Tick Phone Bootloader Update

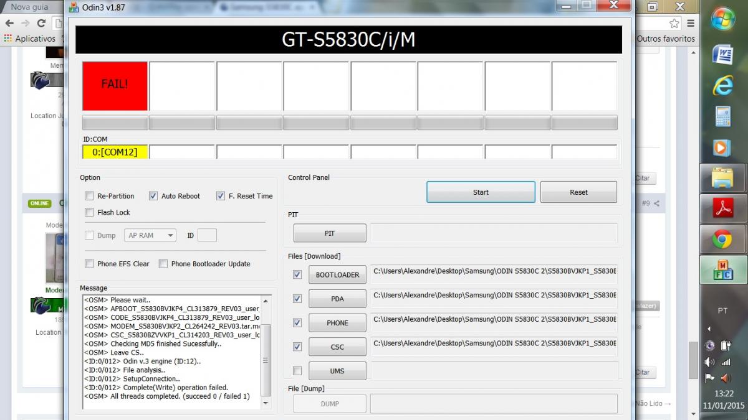(163, 264)
